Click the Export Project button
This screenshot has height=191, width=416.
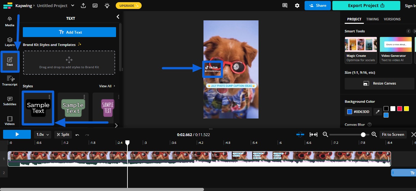point(366,5)
